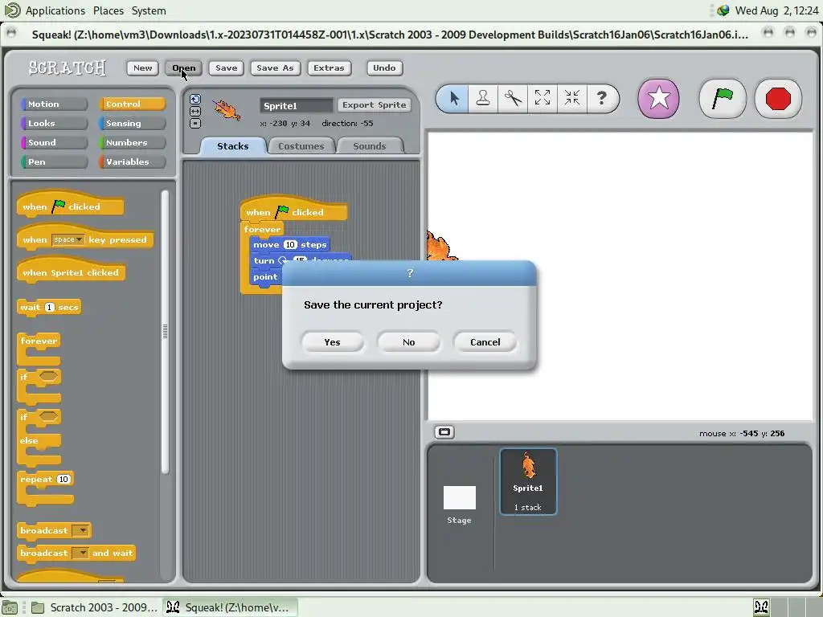Switch to the Stacks tab
823x617 pixels.
[232, 146]
